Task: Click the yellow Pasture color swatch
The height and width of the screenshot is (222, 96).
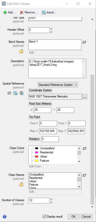Action: [x=37, y=161]
